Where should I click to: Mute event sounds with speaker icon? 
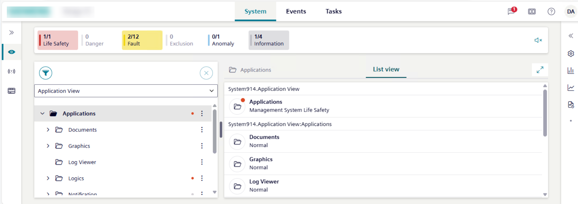pos(538,40)
